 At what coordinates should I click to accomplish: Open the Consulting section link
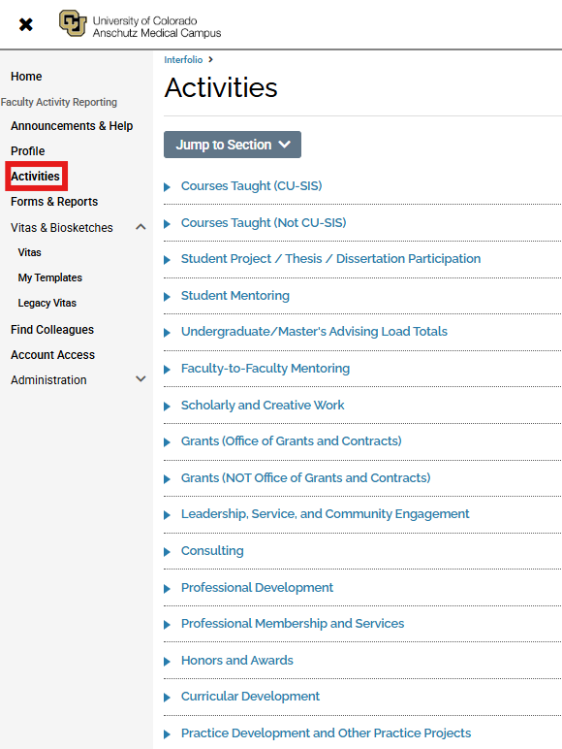[212, 551]
